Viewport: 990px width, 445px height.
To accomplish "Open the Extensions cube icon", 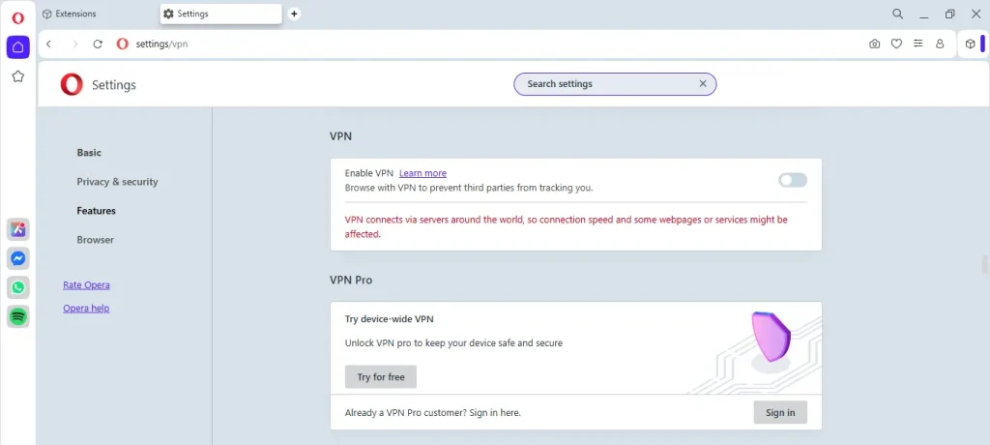I will 971,44.
